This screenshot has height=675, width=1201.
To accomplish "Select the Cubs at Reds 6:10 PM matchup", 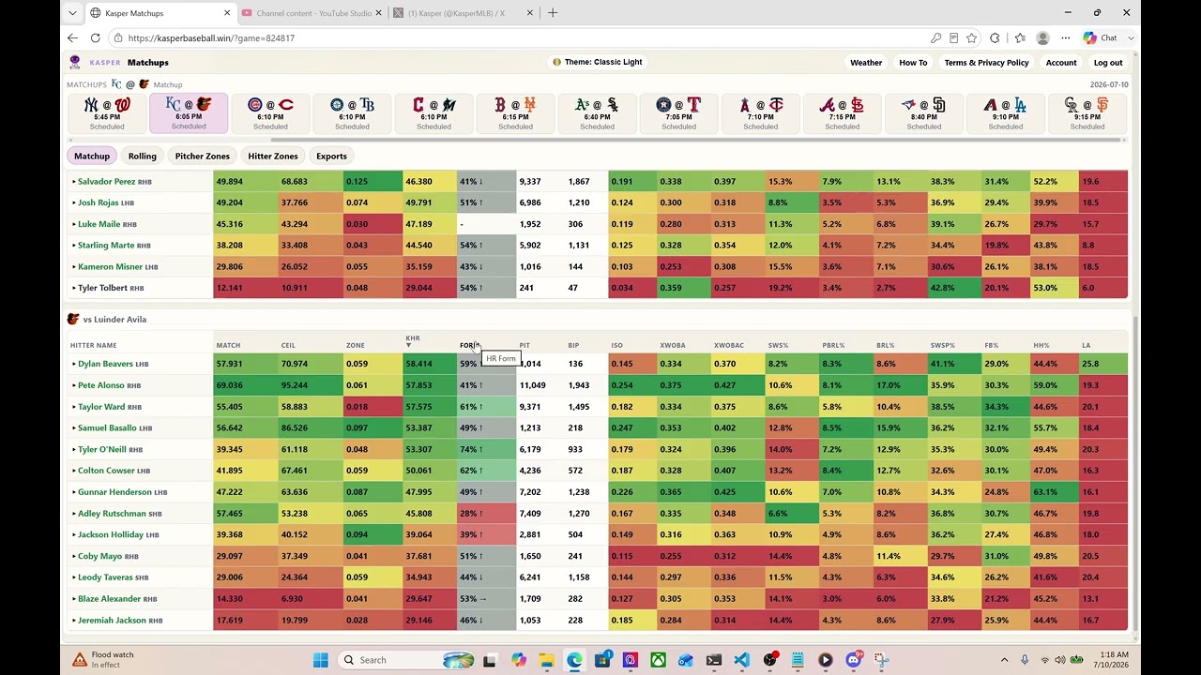I will [270, 113].
